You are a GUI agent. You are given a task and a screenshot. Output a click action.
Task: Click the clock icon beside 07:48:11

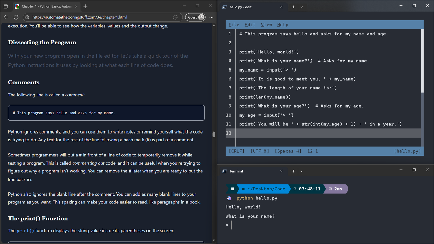[x=295, y=189]
